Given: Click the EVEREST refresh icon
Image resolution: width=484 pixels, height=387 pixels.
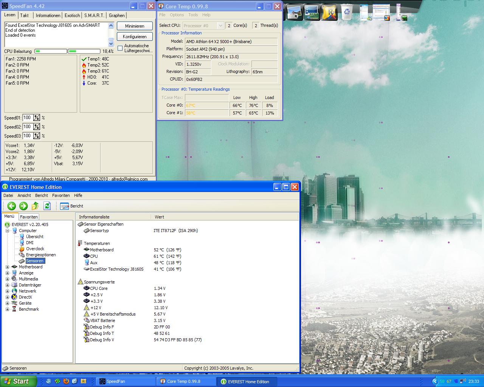Looking at the screenshot, I should point(47,206).
